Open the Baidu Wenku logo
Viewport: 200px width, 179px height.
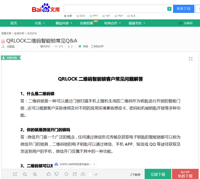[x=46, y=8]
